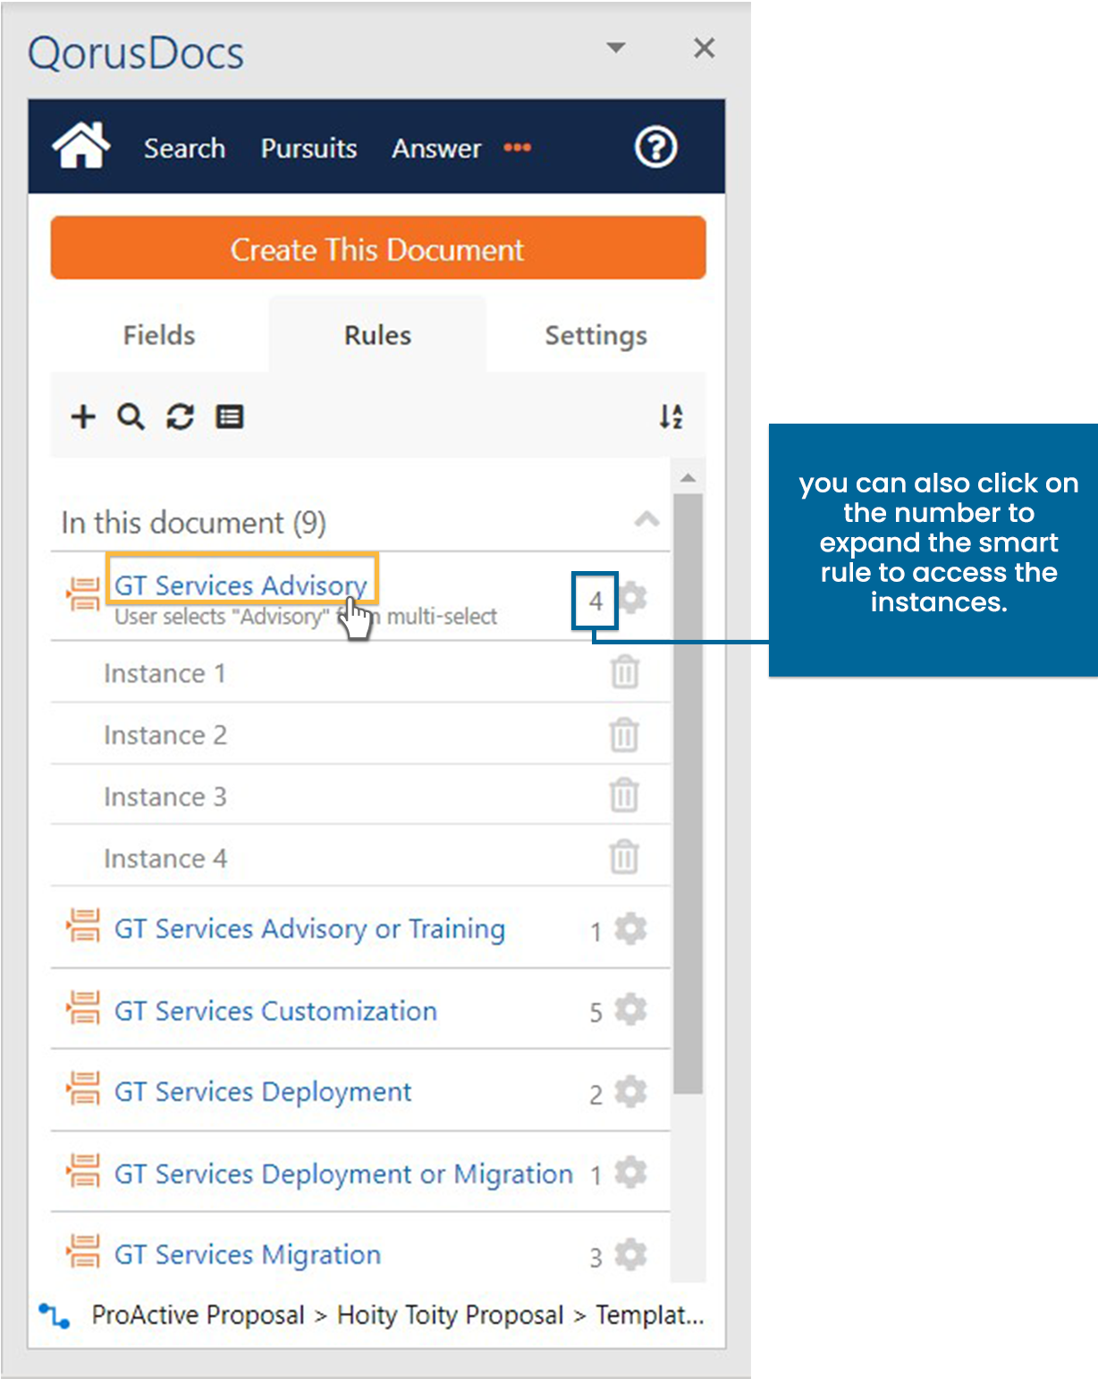Sort rules alphabetically with the A-Z icon
The image size is (1098, 1379).
[671, 416]
